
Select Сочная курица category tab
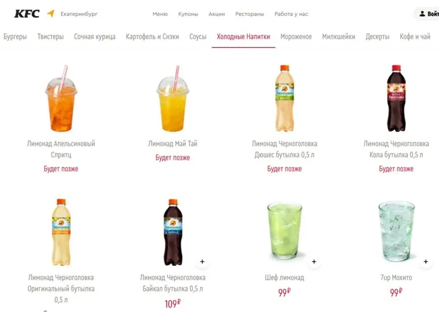coord(95,37)
